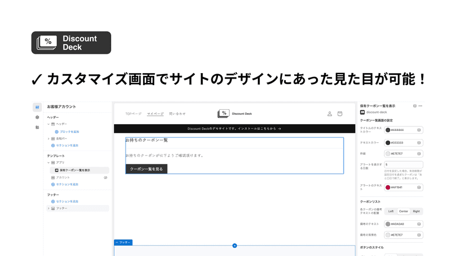Open 備考の背景色 color swatch

pos(388,235)
